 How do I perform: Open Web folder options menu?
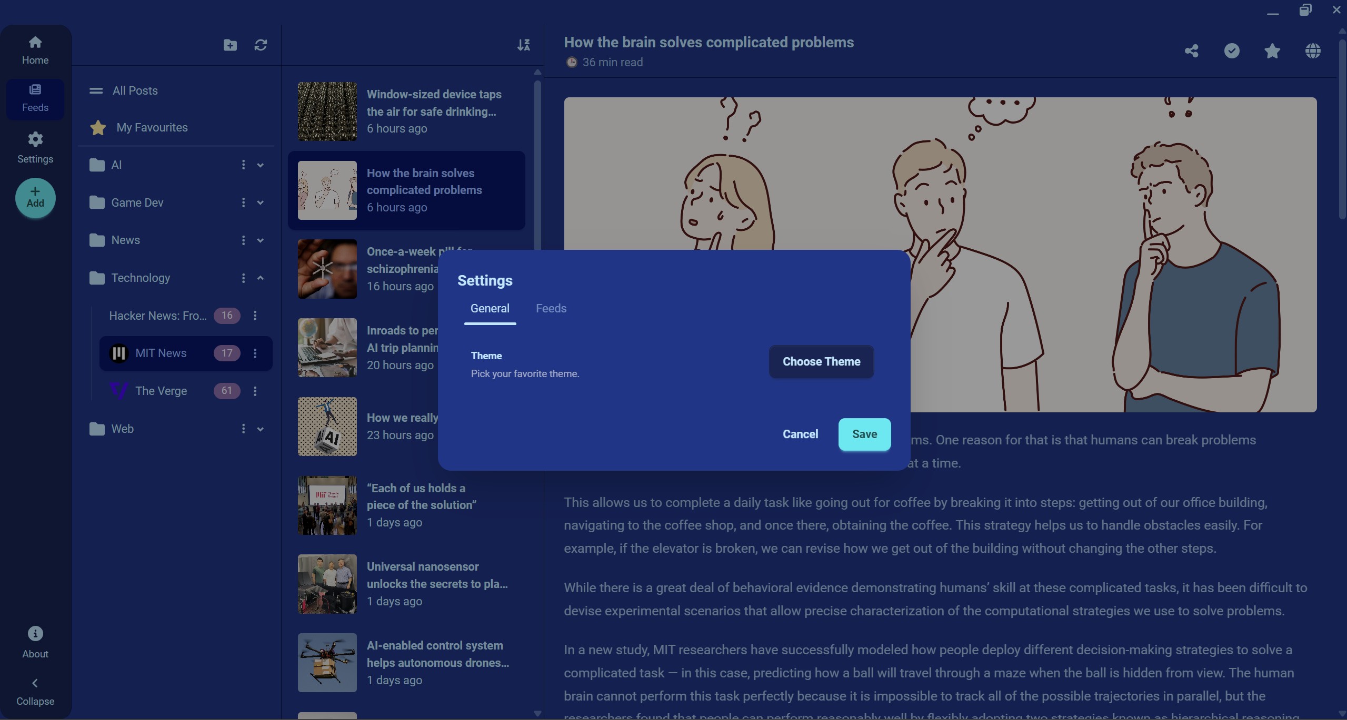point(243,429)
